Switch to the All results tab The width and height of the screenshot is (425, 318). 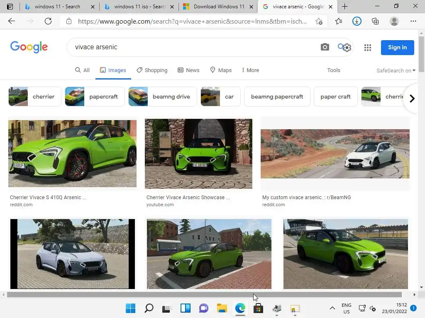[82, 70]
